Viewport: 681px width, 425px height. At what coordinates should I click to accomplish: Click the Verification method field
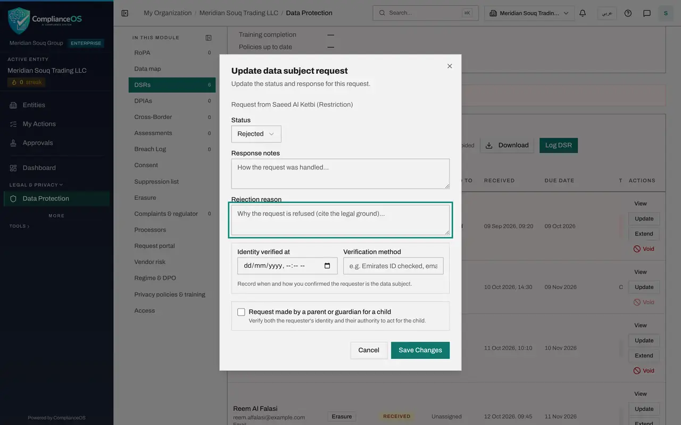pos(393,266)
